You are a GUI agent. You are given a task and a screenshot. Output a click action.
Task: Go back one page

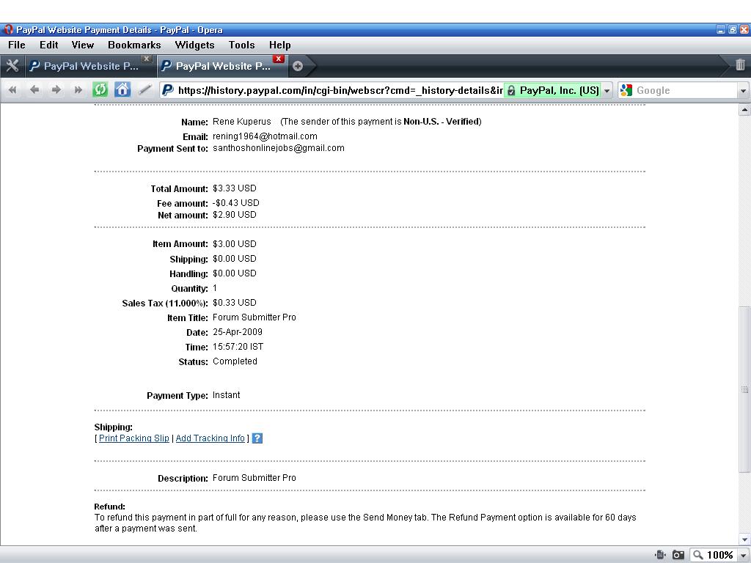click(x=34, y=89)
